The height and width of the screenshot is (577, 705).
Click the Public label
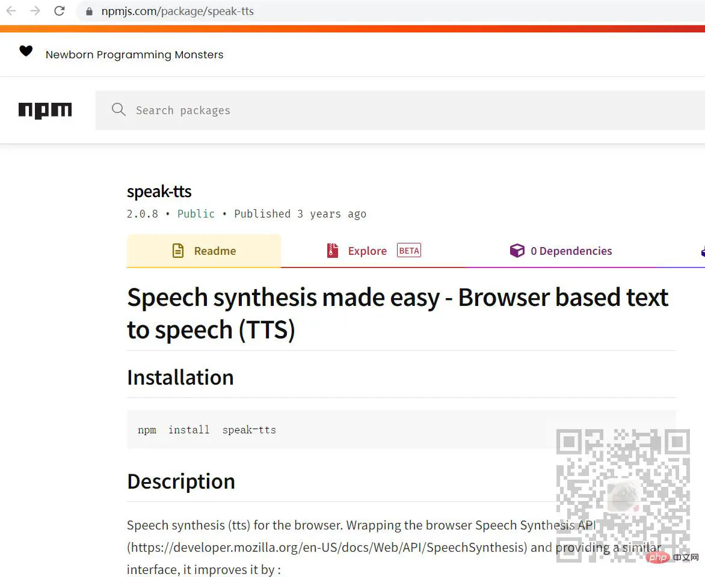(196, 214)
